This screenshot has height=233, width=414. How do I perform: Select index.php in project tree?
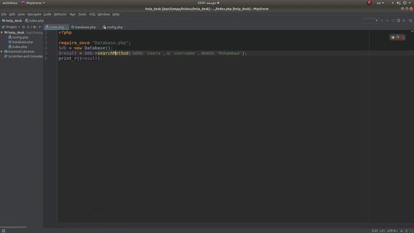point(17,47)
